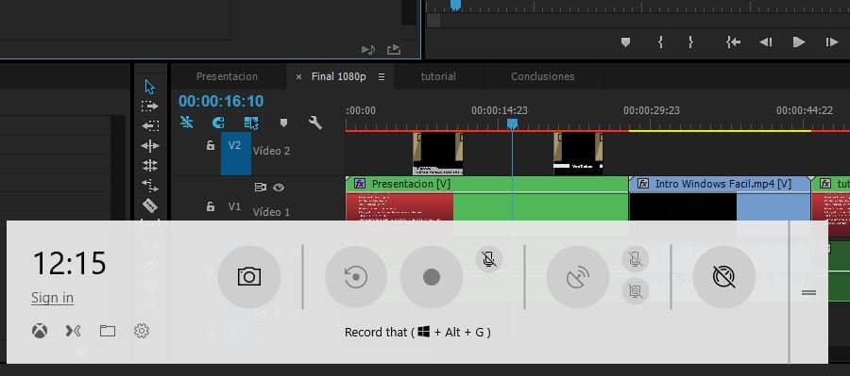Click source monitor export frame icon
Image resolution: width=850 pixels, height=376 pixels.
[394, 50]
